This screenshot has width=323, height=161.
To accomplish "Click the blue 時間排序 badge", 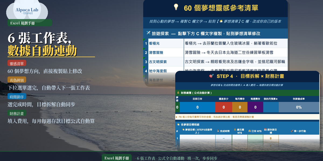I will click(x=17, y=97).
